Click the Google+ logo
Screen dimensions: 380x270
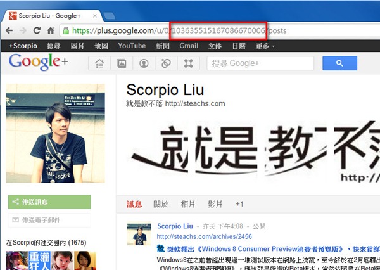tap(38, 61)
